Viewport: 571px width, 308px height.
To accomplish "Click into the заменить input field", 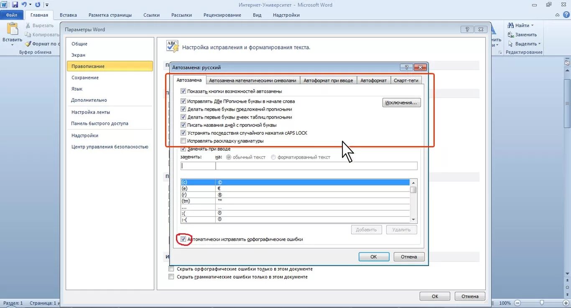I will tap(198, 166).
